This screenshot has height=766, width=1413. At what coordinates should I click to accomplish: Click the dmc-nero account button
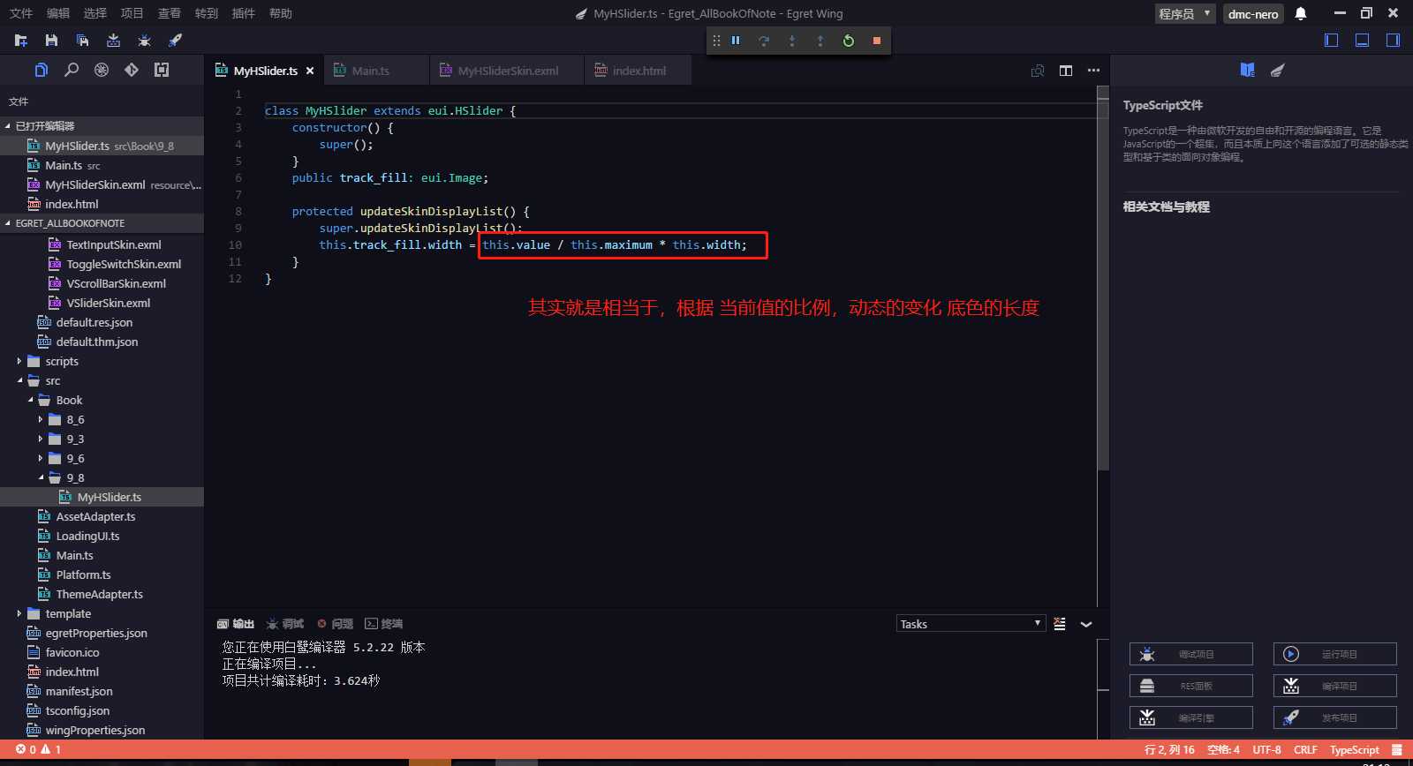point(1253,13)
